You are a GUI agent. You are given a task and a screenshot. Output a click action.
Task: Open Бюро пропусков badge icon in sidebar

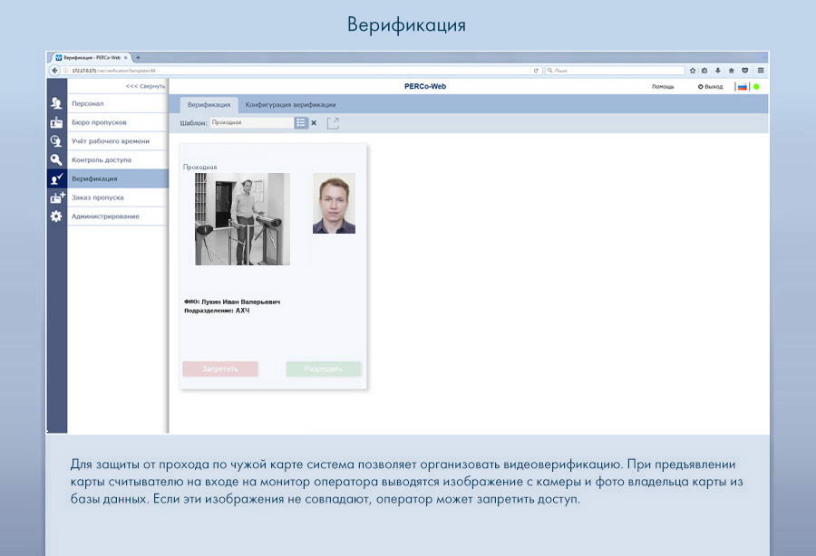point(56,122)
